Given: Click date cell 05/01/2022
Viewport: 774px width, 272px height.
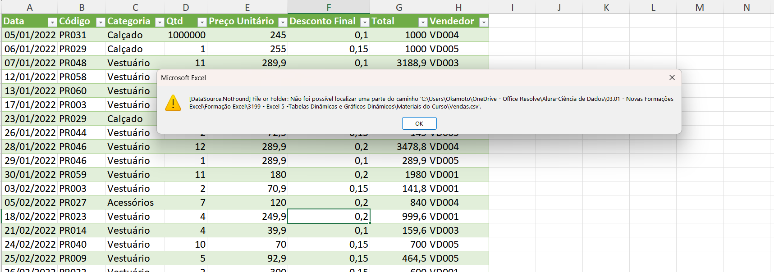Looking at the screenshot, I should [x=30, y=35].
